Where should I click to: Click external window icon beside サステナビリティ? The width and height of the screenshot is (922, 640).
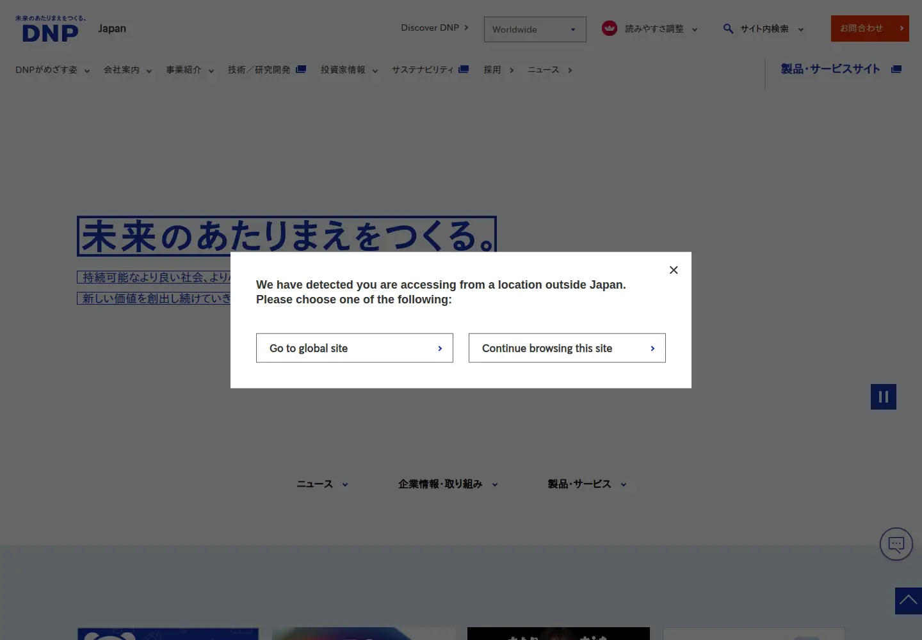tap(464, 69)
